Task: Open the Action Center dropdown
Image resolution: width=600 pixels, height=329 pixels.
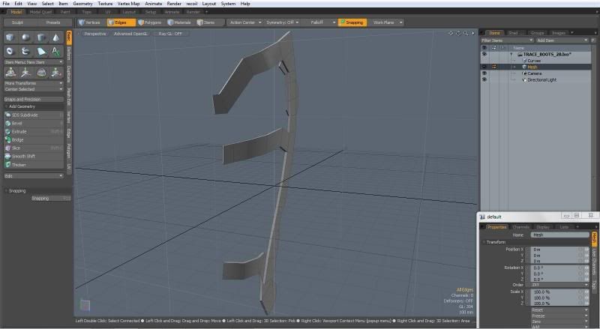Action: click(244, 22)
